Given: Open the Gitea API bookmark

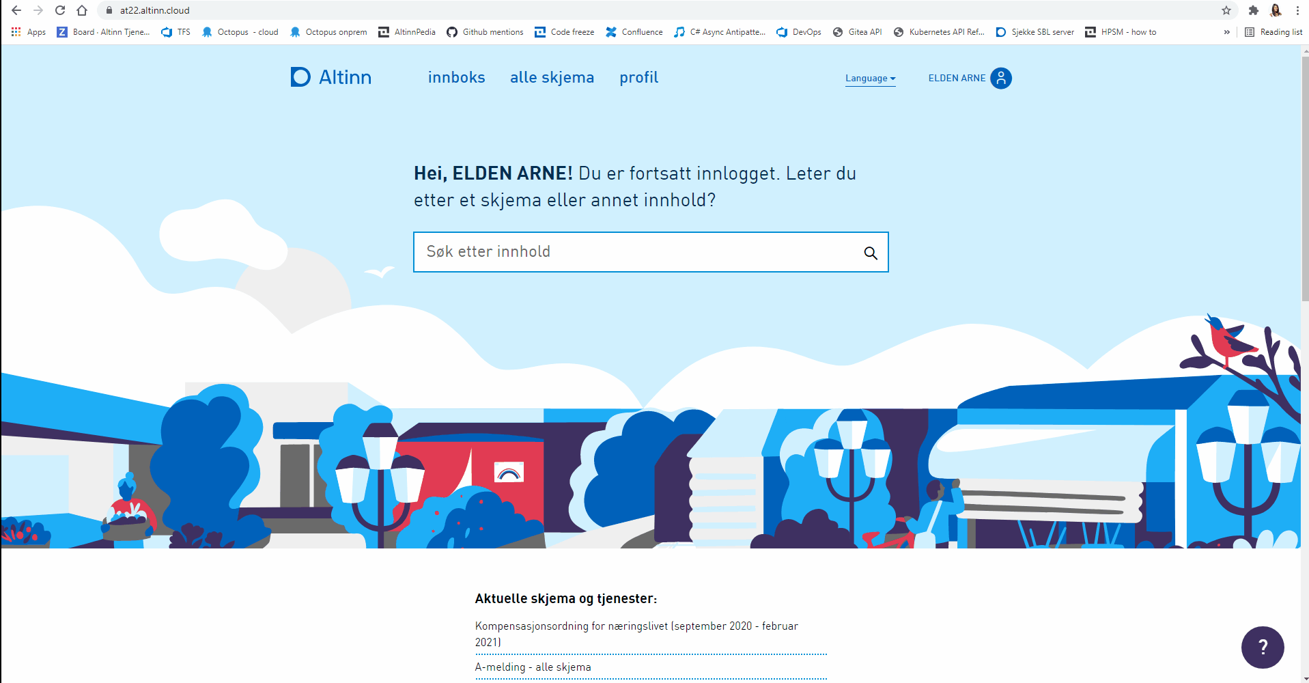Looking at the screenshot, I should (x=858, y=32).
